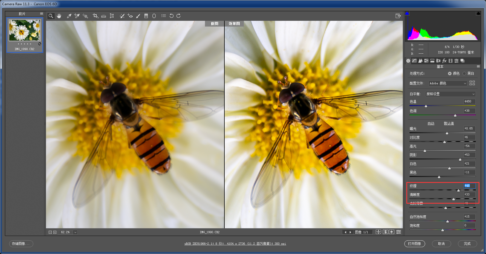The height and width of the screenshot is (254, 486).
Task: Select the IMG_1990.CR2 filmstrip thumbnail
Action: 25,34
